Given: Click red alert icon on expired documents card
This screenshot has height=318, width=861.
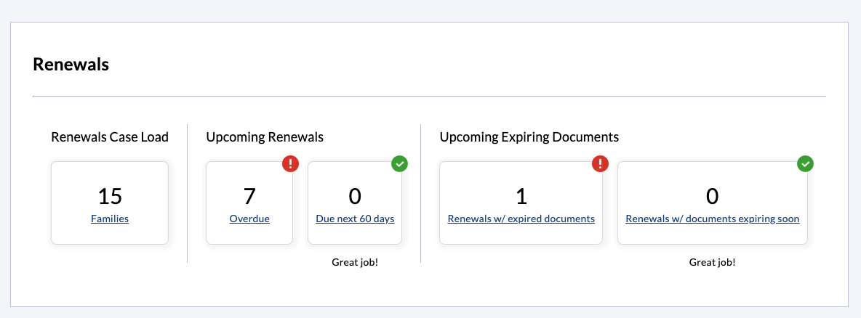Looking at the screenshot, I should tap(600, 164).
